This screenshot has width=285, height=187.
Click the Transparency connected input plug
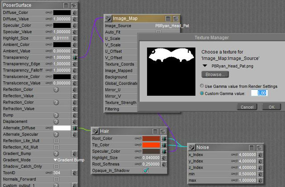[74, 57]
